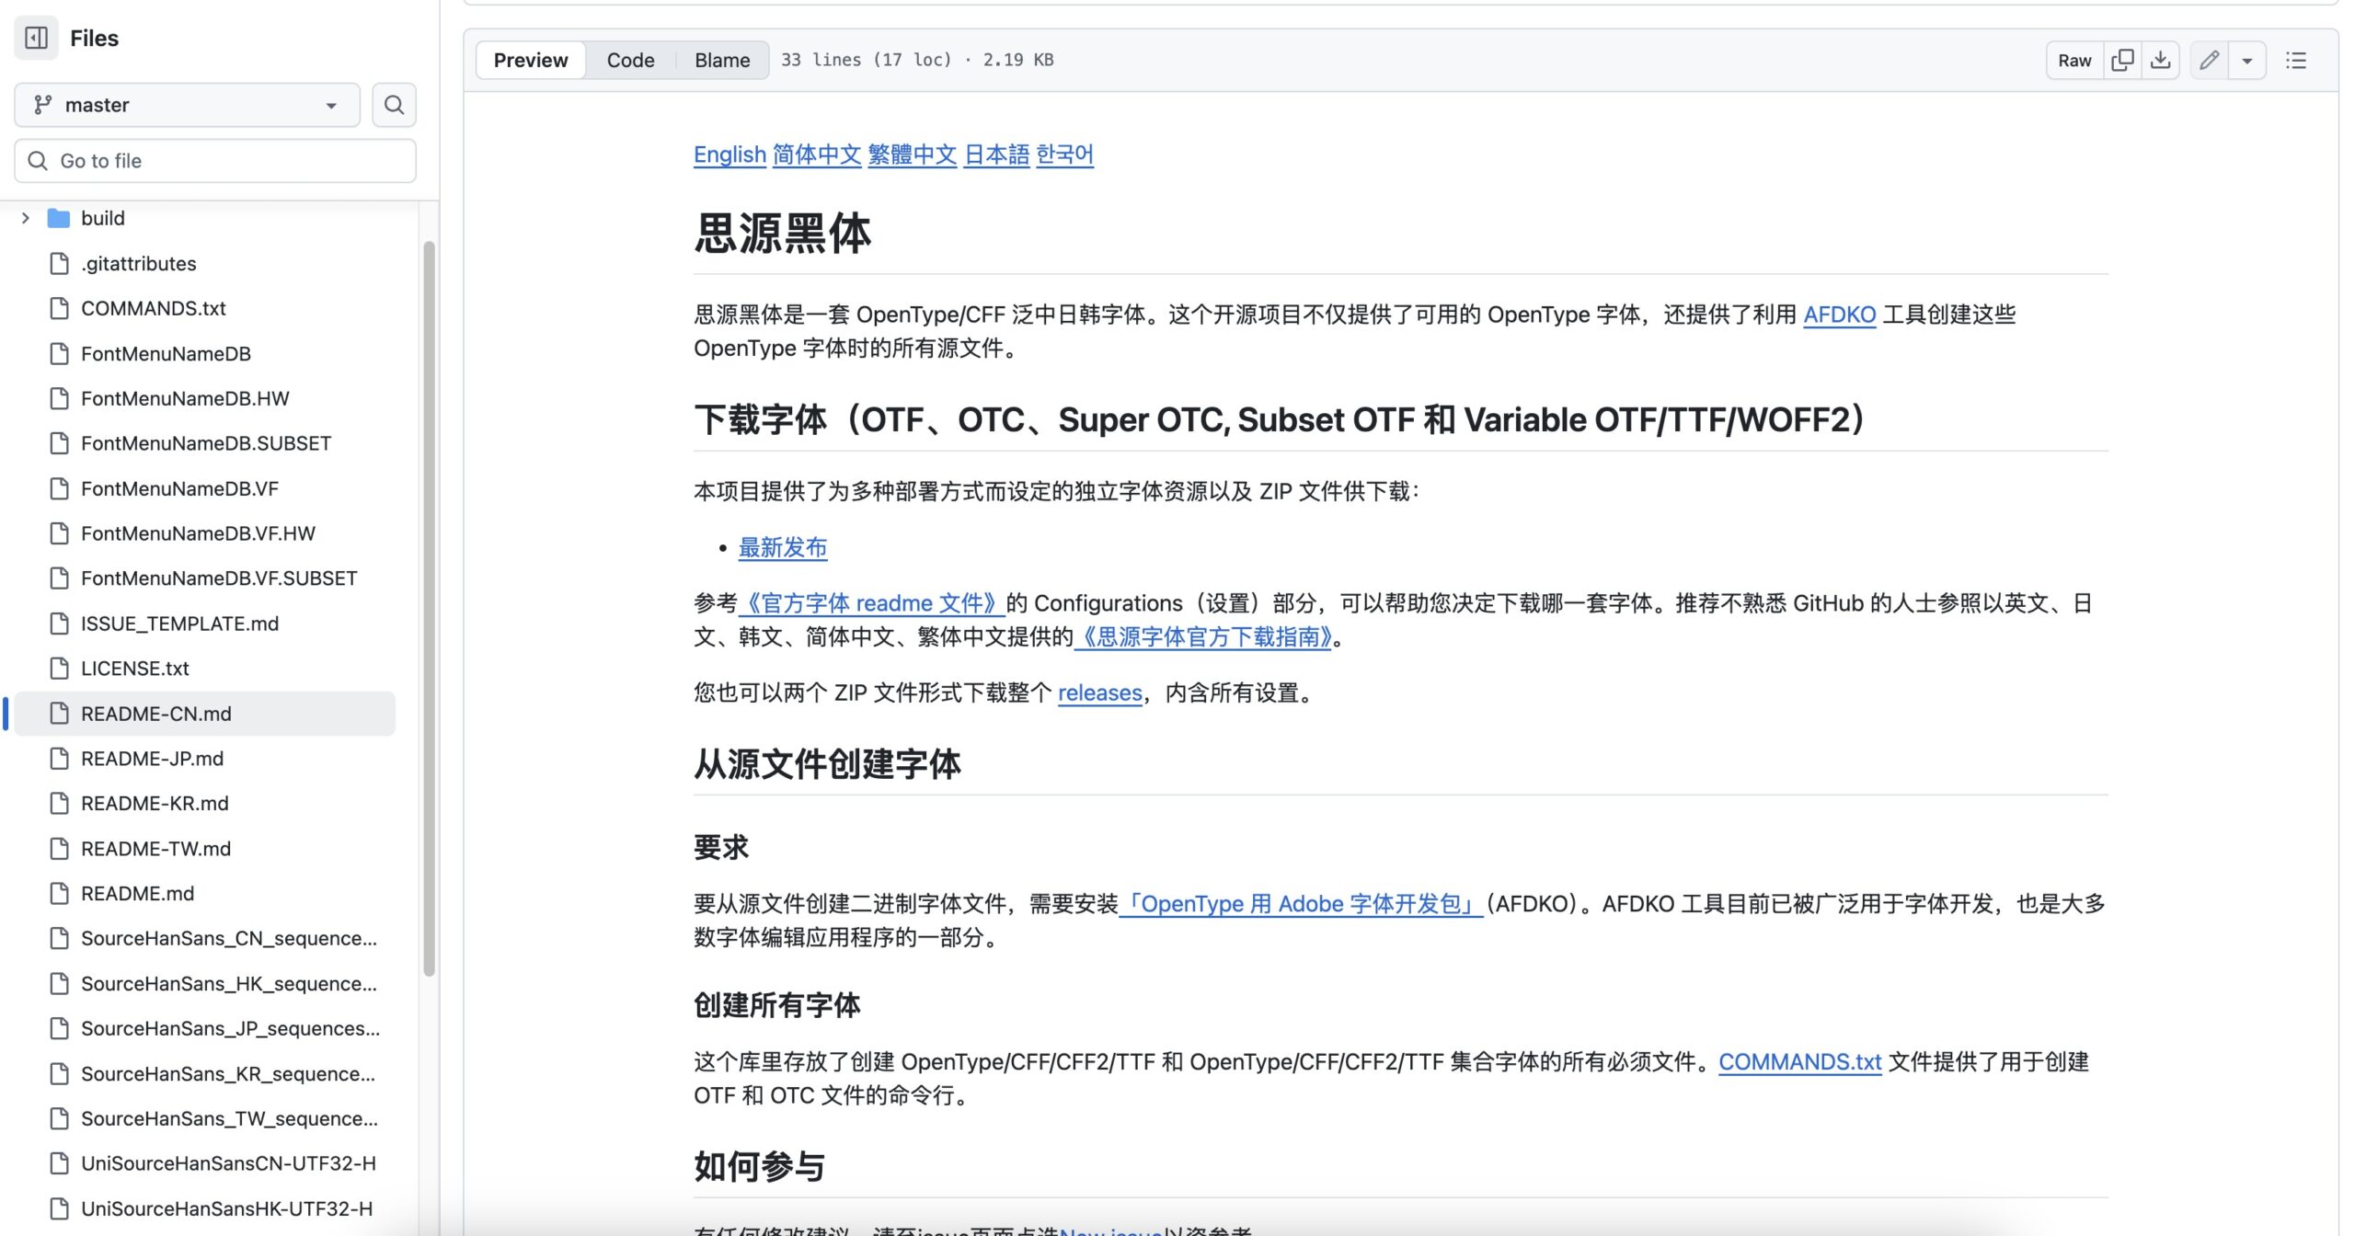2355x1236 pixels.
Task: Follow the English language link
Action: click(x=729, y=154)
